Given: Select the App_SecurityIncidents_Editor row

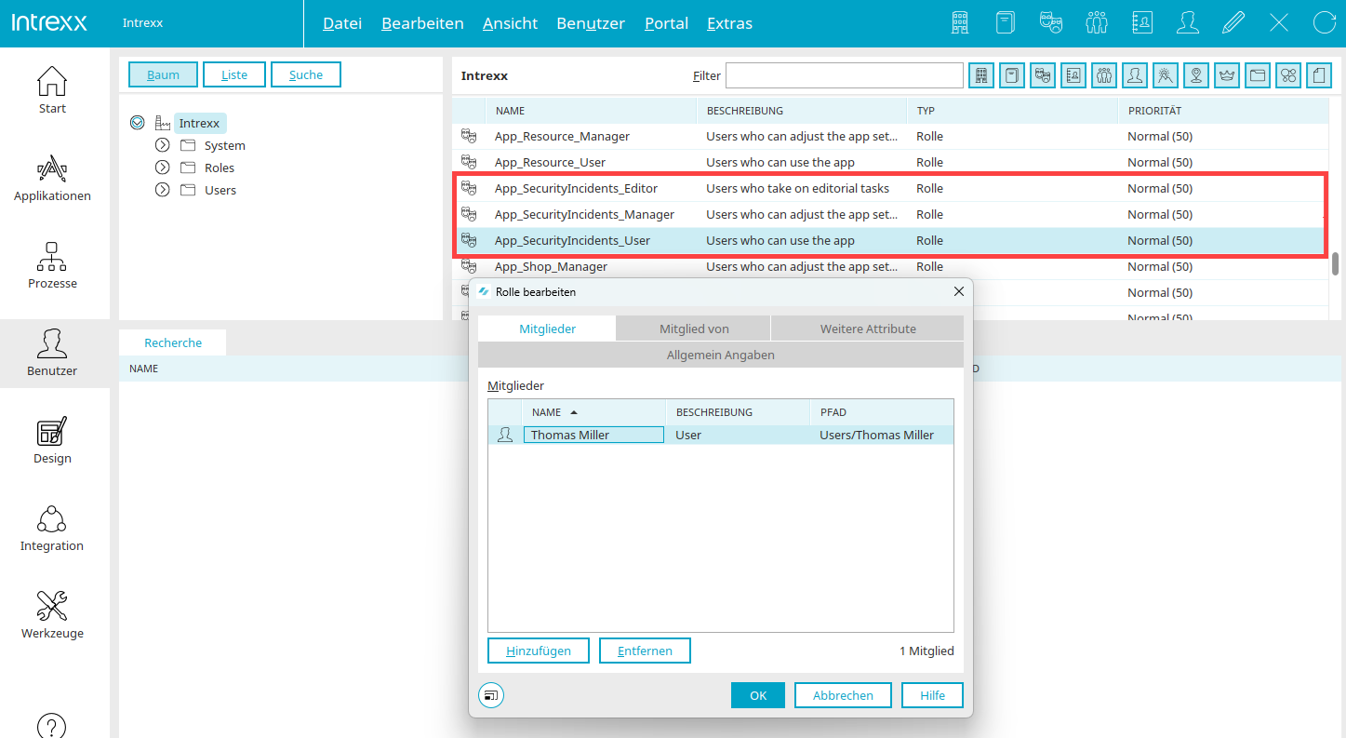Looking at the screenshot, I should [891, 188].
